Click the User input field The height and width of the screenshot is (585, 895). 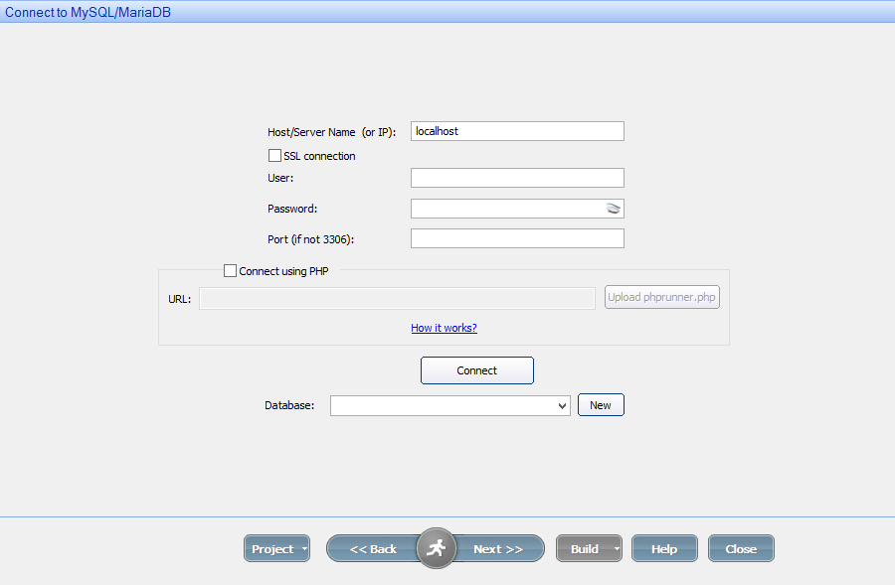pyautogui.click(x=517, y=177)
